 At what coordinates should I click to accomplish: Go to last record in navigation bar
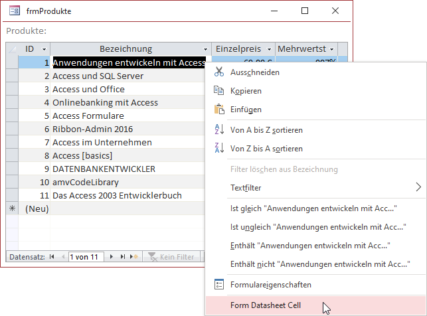(123, 257)
